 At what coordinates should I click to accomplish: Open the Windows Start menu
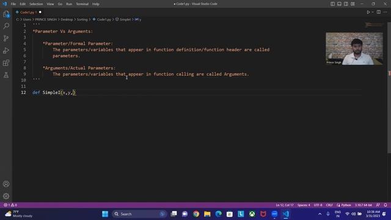click(x=105, y=214)
